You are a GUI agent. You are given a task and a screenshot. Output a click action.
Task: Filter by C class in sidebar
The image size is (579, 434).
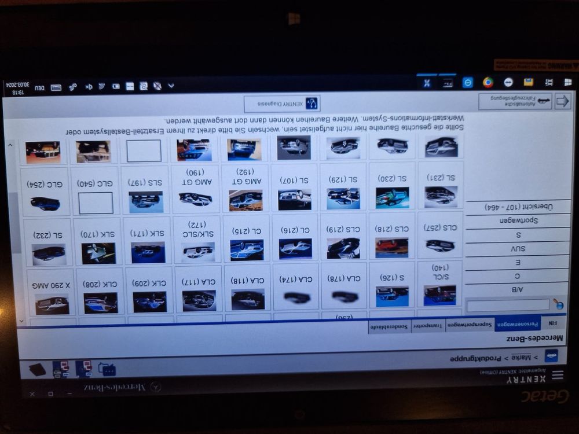tap(517, 275)
